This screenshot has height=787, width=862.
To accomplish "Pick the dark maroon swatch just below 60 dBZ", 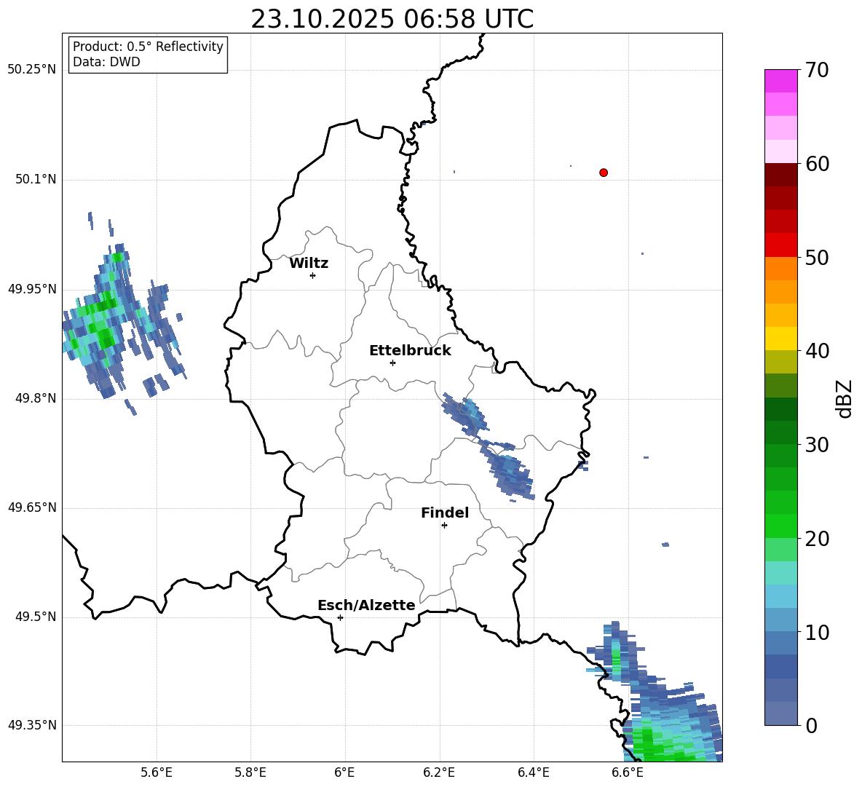I will point(780,175).
